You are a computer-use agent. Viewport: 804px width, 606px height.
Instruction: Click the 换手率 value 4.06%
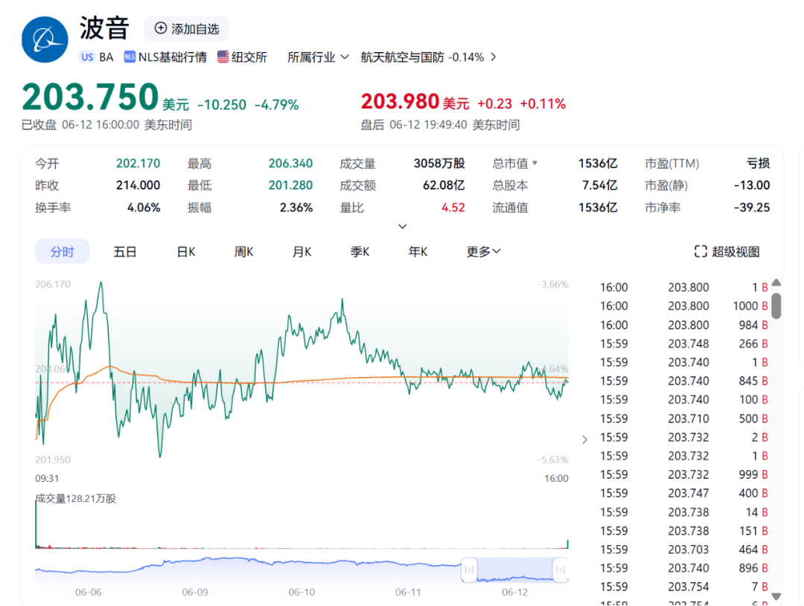(144, 207)
